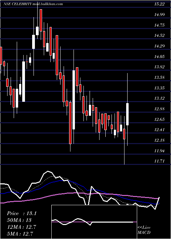
Task: Click the 11.71 price axis label
Action: click(x=159, y=161)
